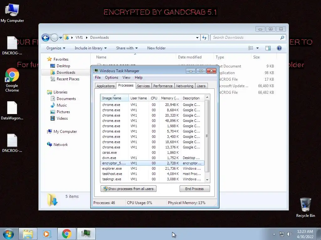Sort processes by CPU column
321x240 pixels.
154,98
